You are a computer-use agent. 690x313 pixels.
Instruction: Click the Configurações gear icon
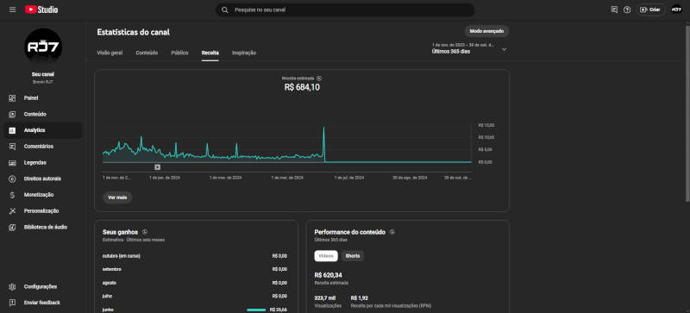pyautogui.click(x=12, y=286)
